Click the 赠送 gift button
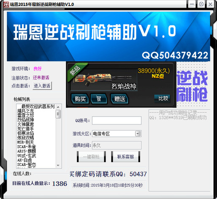Screen dimensions: 217x199 (119, 99)
